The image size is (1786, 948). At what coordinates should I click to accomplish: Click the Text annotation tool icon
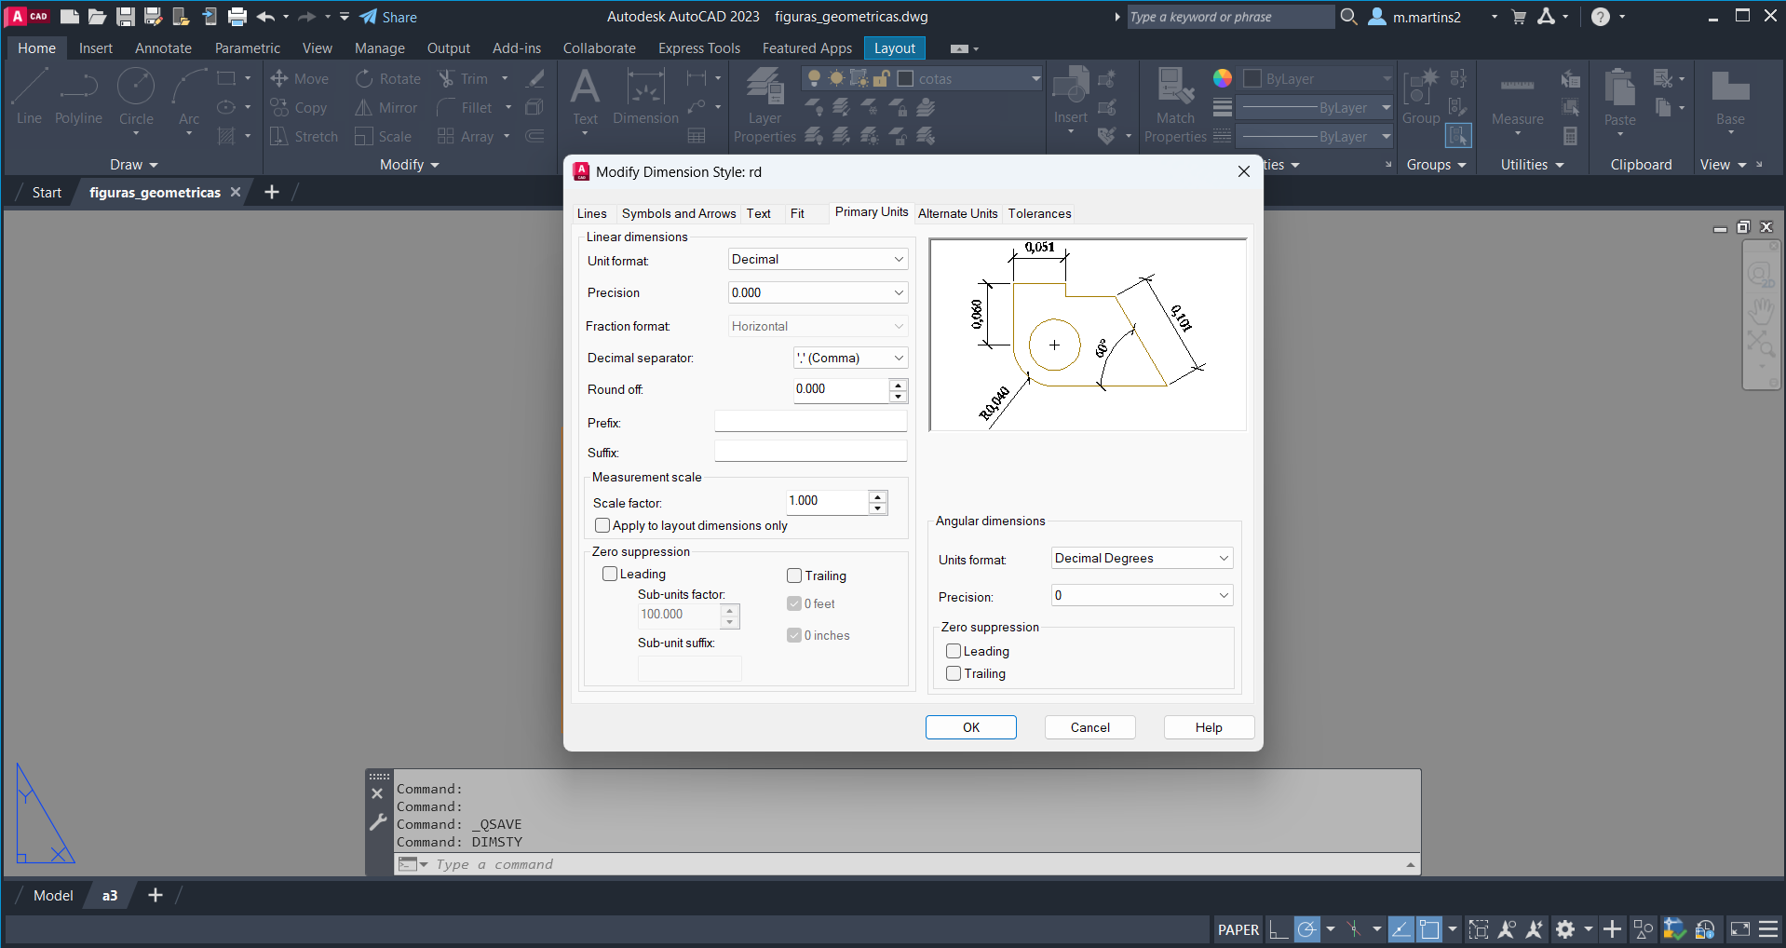click(x=585, y=88)
